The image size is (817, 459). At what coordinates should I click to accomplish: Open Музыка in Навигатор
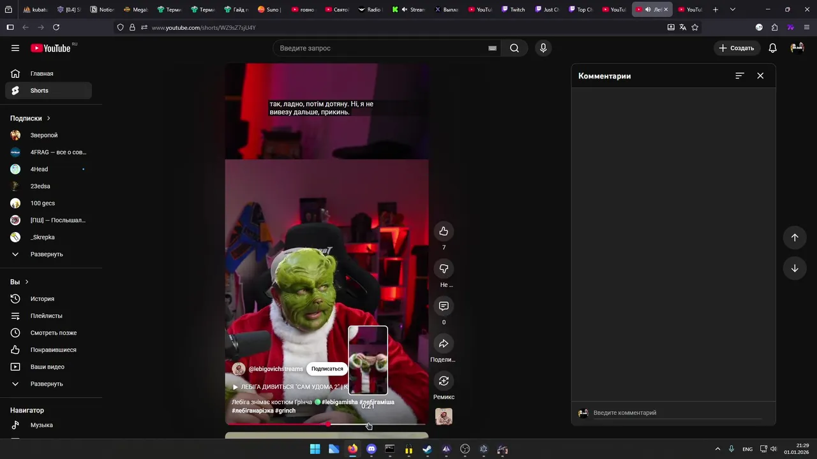[x=49, y=425]
